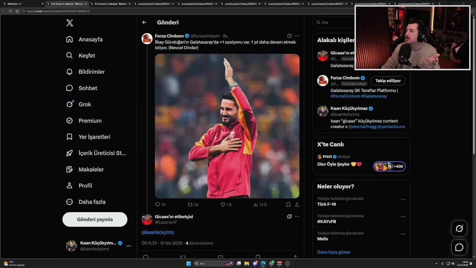476x268 pixels.
Task: Open Sohbet messages
Action: (81, 88)
